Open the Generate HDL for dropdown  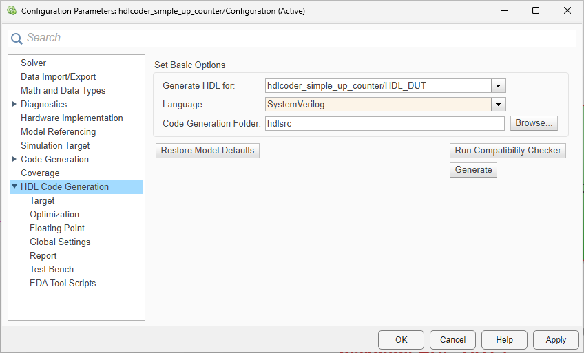[499, 86]
